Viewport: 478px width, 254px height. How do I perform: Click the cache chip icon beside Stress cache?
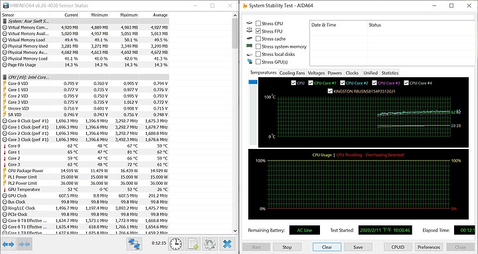point(250,39)
